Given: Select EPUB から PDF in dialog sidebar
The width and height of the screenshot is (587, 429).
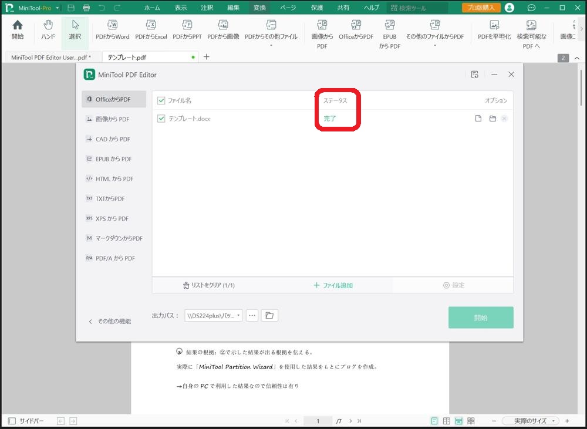Looking at the screenshot, I should (114, 158).
